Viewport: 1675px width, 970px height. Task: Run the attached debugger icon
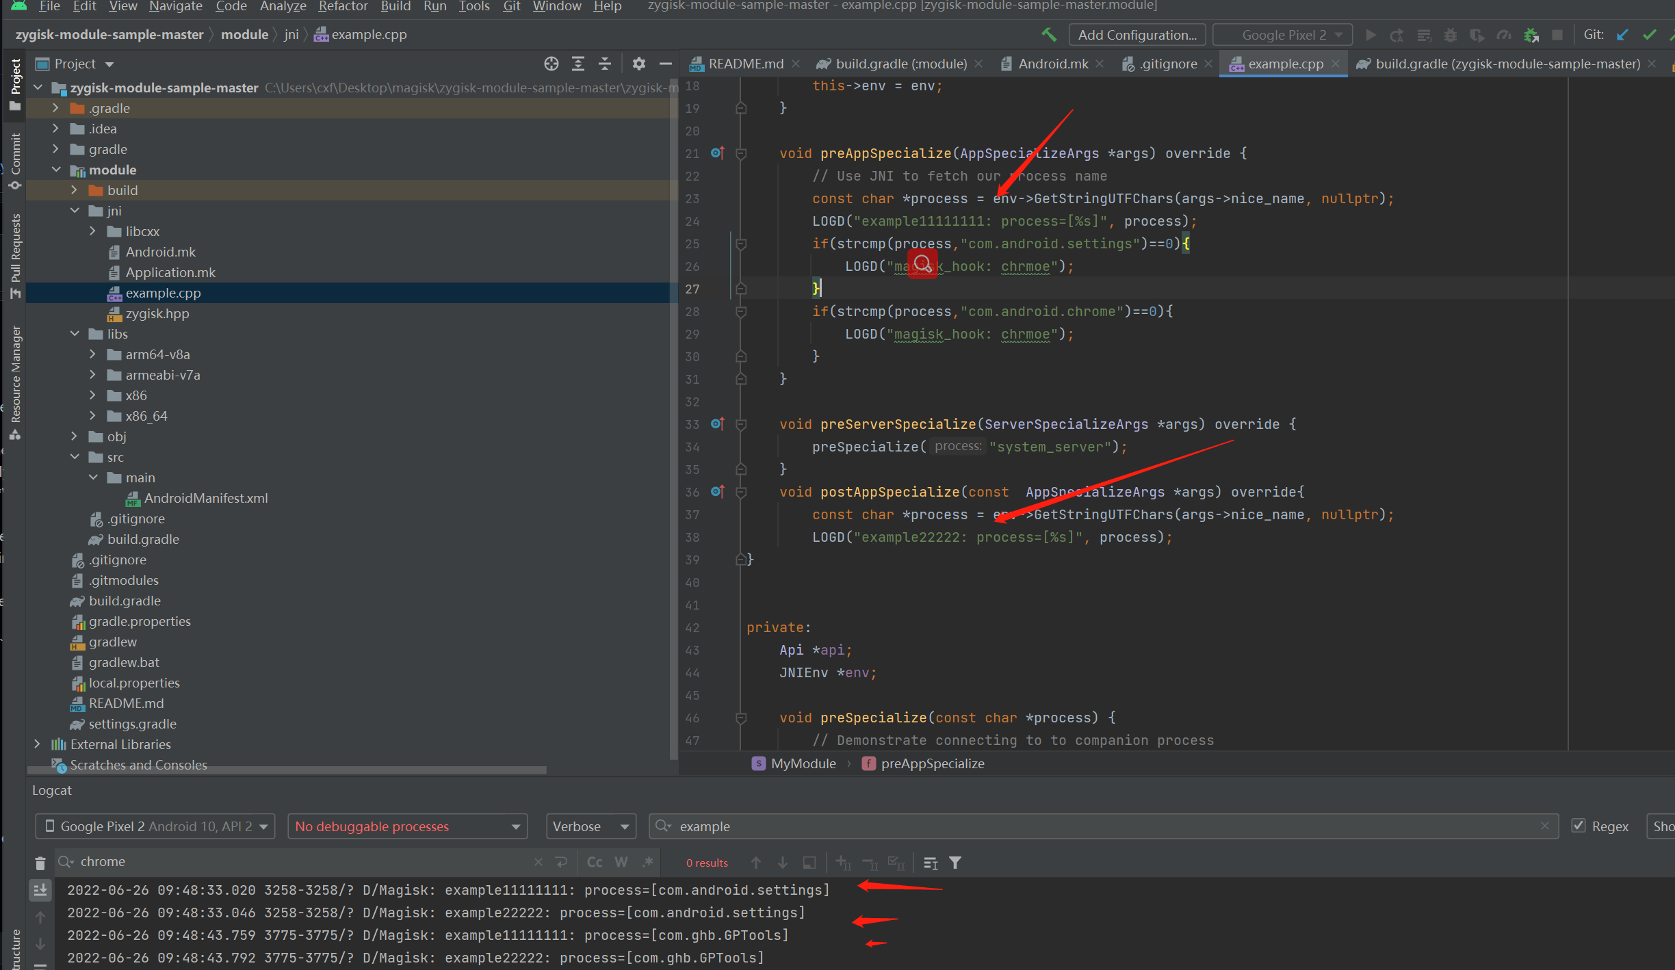(1531, 35)
